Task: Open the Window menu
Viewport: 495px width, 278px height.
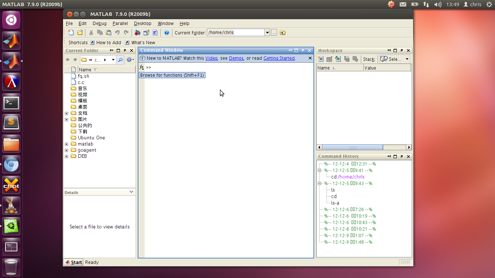Action: tap(166, 24)
